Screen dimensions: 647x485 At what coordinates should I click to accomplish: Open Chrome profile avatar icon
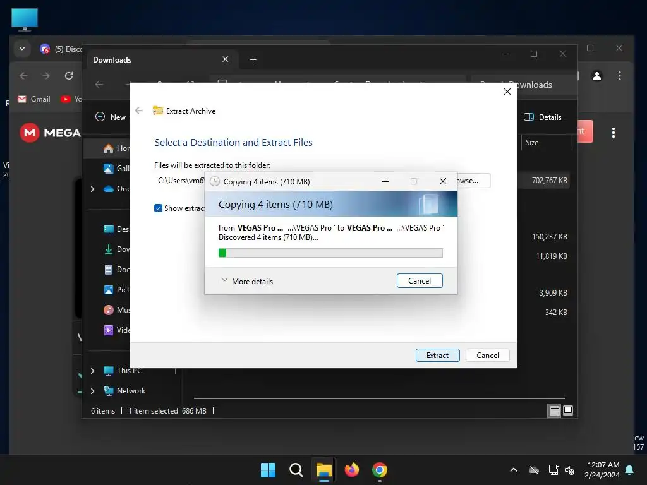click(596, 76)
